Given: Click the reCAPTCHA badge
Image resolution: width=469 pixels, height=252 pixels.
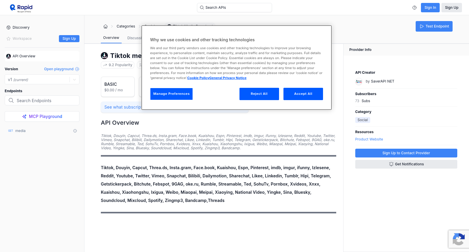Looking at the screenshot, I should 459,239.
